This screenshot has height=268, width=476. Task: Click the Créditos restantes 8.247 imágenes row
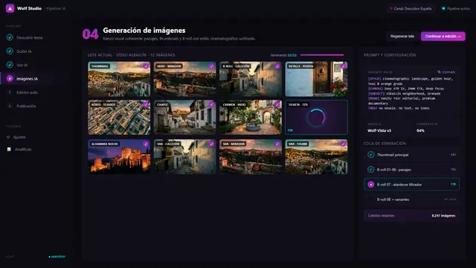[x=411, y=216]
